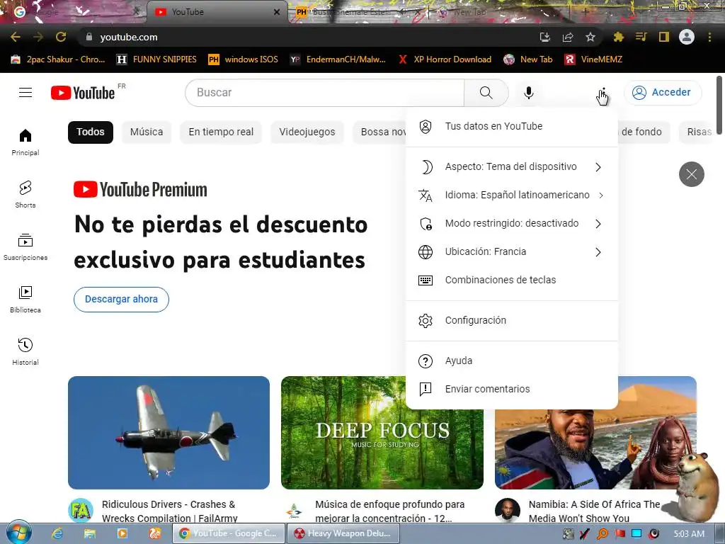Viewport: 725px width, 544px height.
Task: Open Windows Explorer from taskbar
Action: pos(90,533)
